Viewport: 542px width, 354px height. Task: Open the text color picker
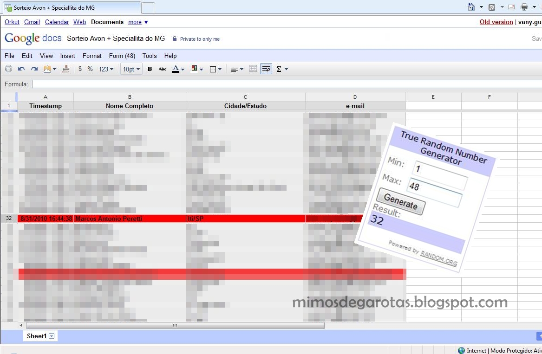click(178, 69)
